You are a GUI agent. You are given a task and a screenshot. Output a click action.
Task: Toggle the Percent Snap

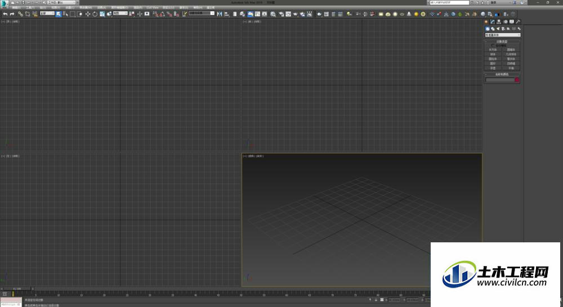(x=169, y=14)
